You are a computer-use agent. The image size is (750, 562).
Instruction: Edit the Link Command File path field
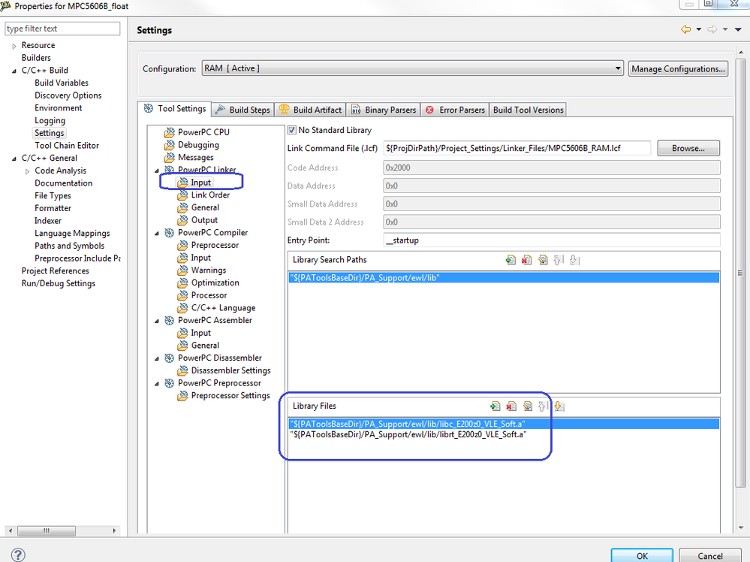(x=517, y=149)
